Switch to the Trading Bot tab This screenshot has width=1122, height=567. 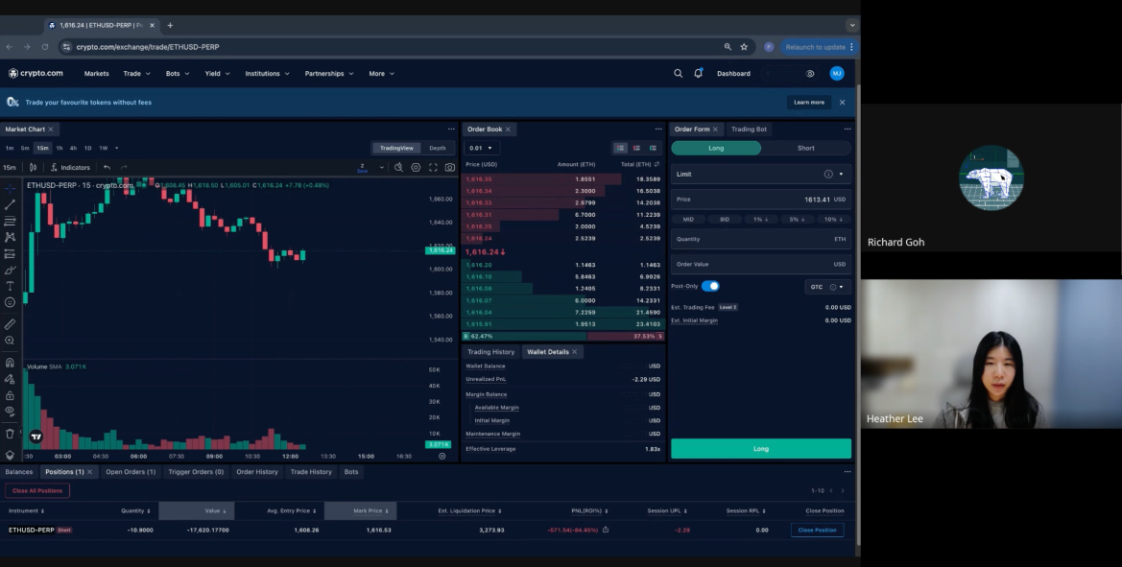coord(749,130)
